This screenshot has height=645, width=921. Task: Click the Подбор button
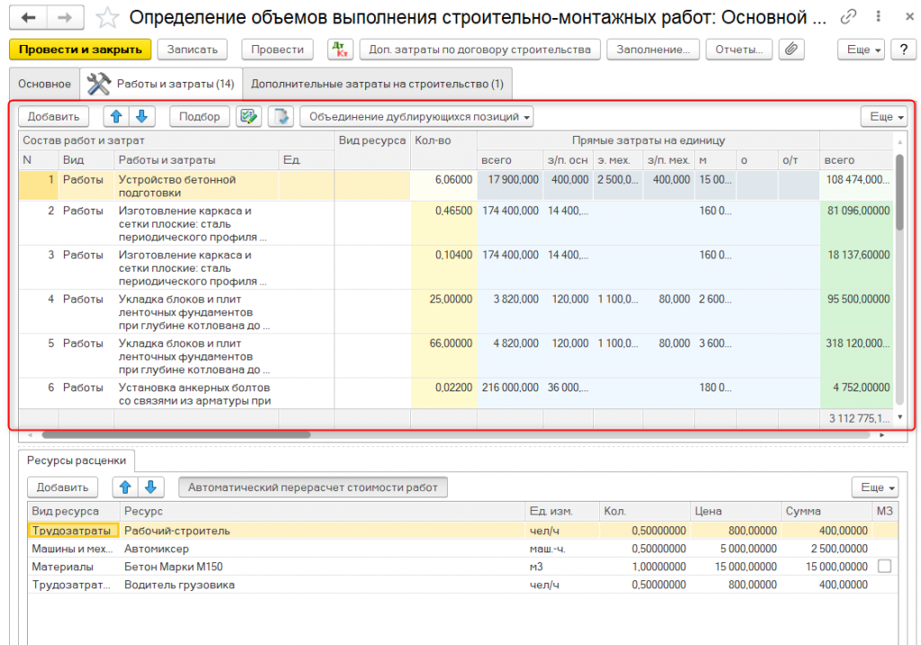(x=199, y=116)
